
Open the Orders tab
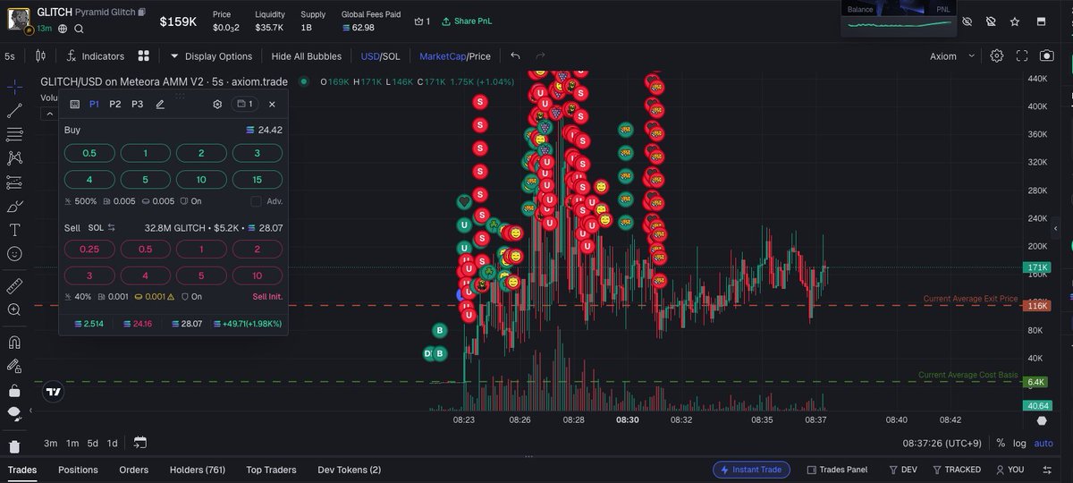(x=133, y=470)
